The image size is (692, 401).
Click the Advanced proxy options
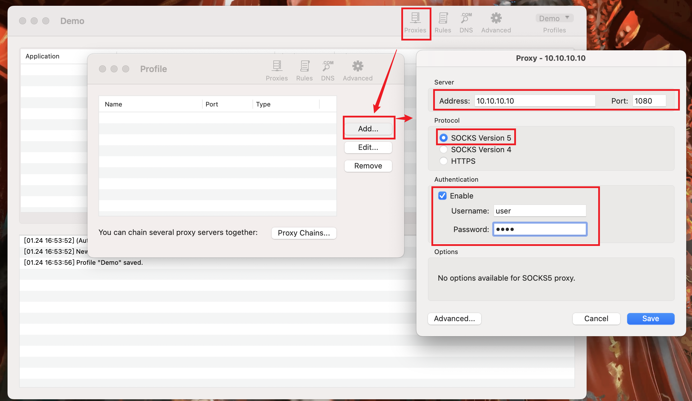454,319
